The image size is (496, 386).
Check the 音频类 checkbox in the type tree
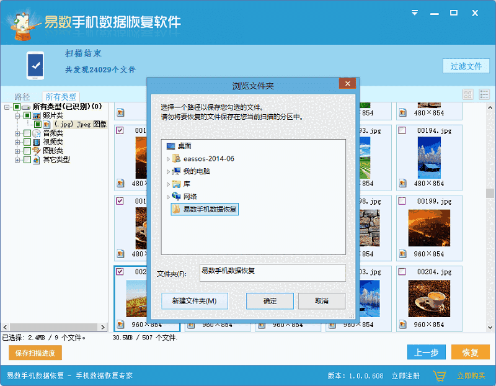pos(29,133)
